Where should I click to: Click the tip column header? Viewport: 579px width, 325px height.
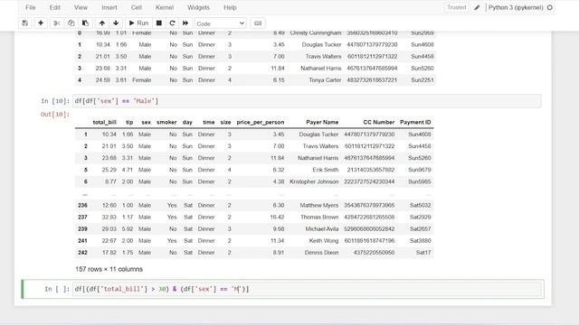[x=129, y=122]
